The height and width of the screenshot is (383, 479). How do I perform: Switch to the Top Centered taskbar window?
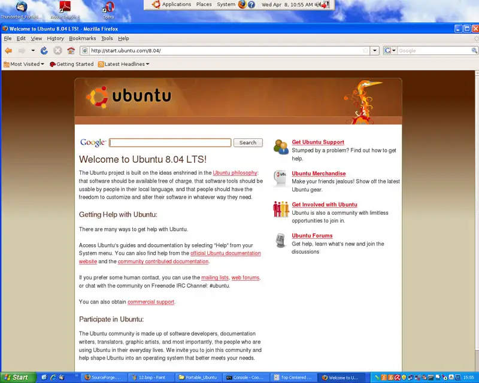pos(293,378)
